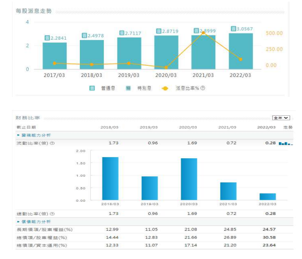Click the dividend icon beside 3.0567
Viewport: 302px width, 259px height.
pos(233,29)
